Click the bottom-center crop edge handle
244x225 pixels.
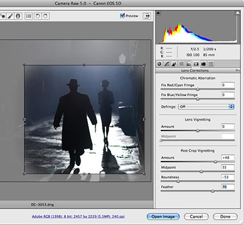click(x=84, y=174)
